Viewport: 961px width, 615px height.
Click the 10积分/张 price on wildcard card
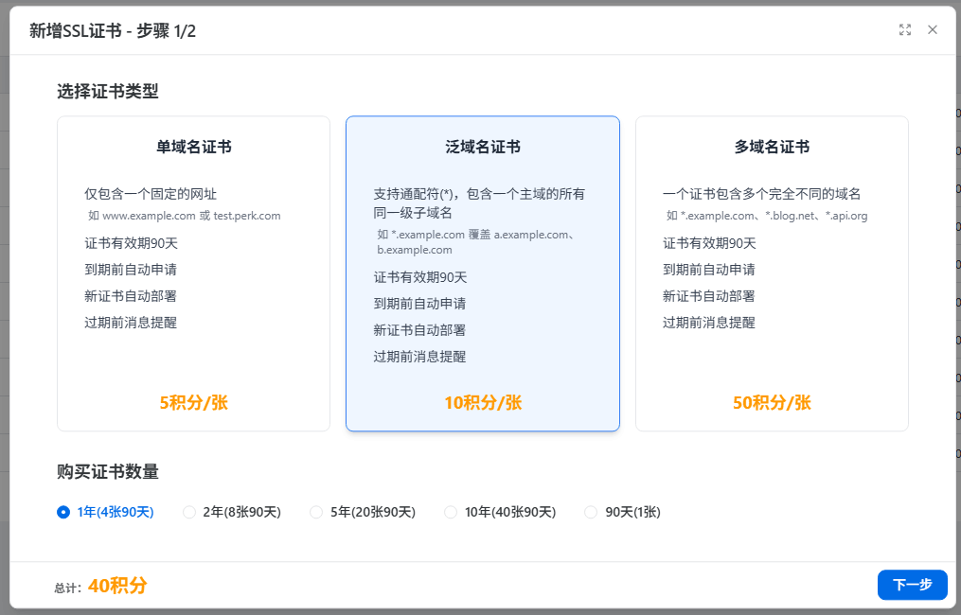(x=483, y=402)
